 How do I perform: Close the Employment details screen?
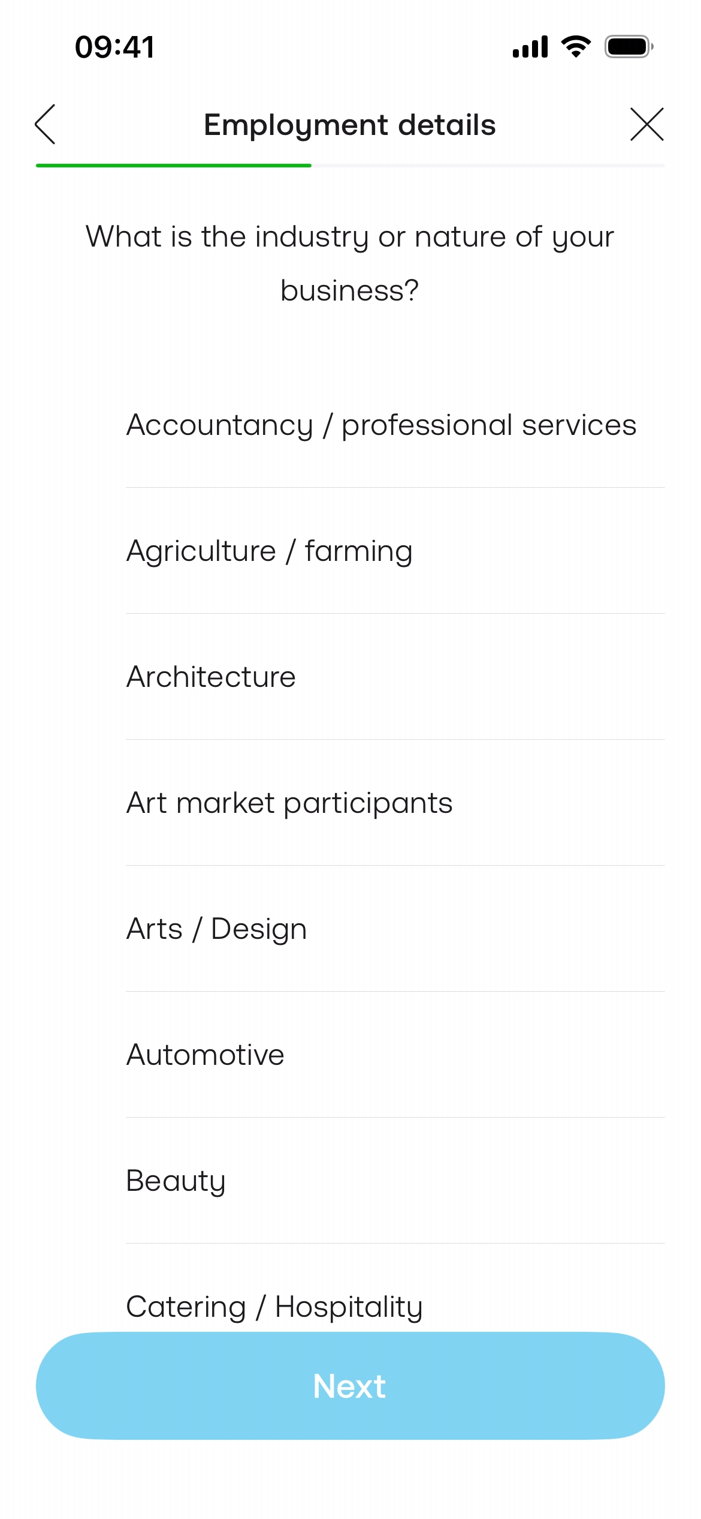646,124
